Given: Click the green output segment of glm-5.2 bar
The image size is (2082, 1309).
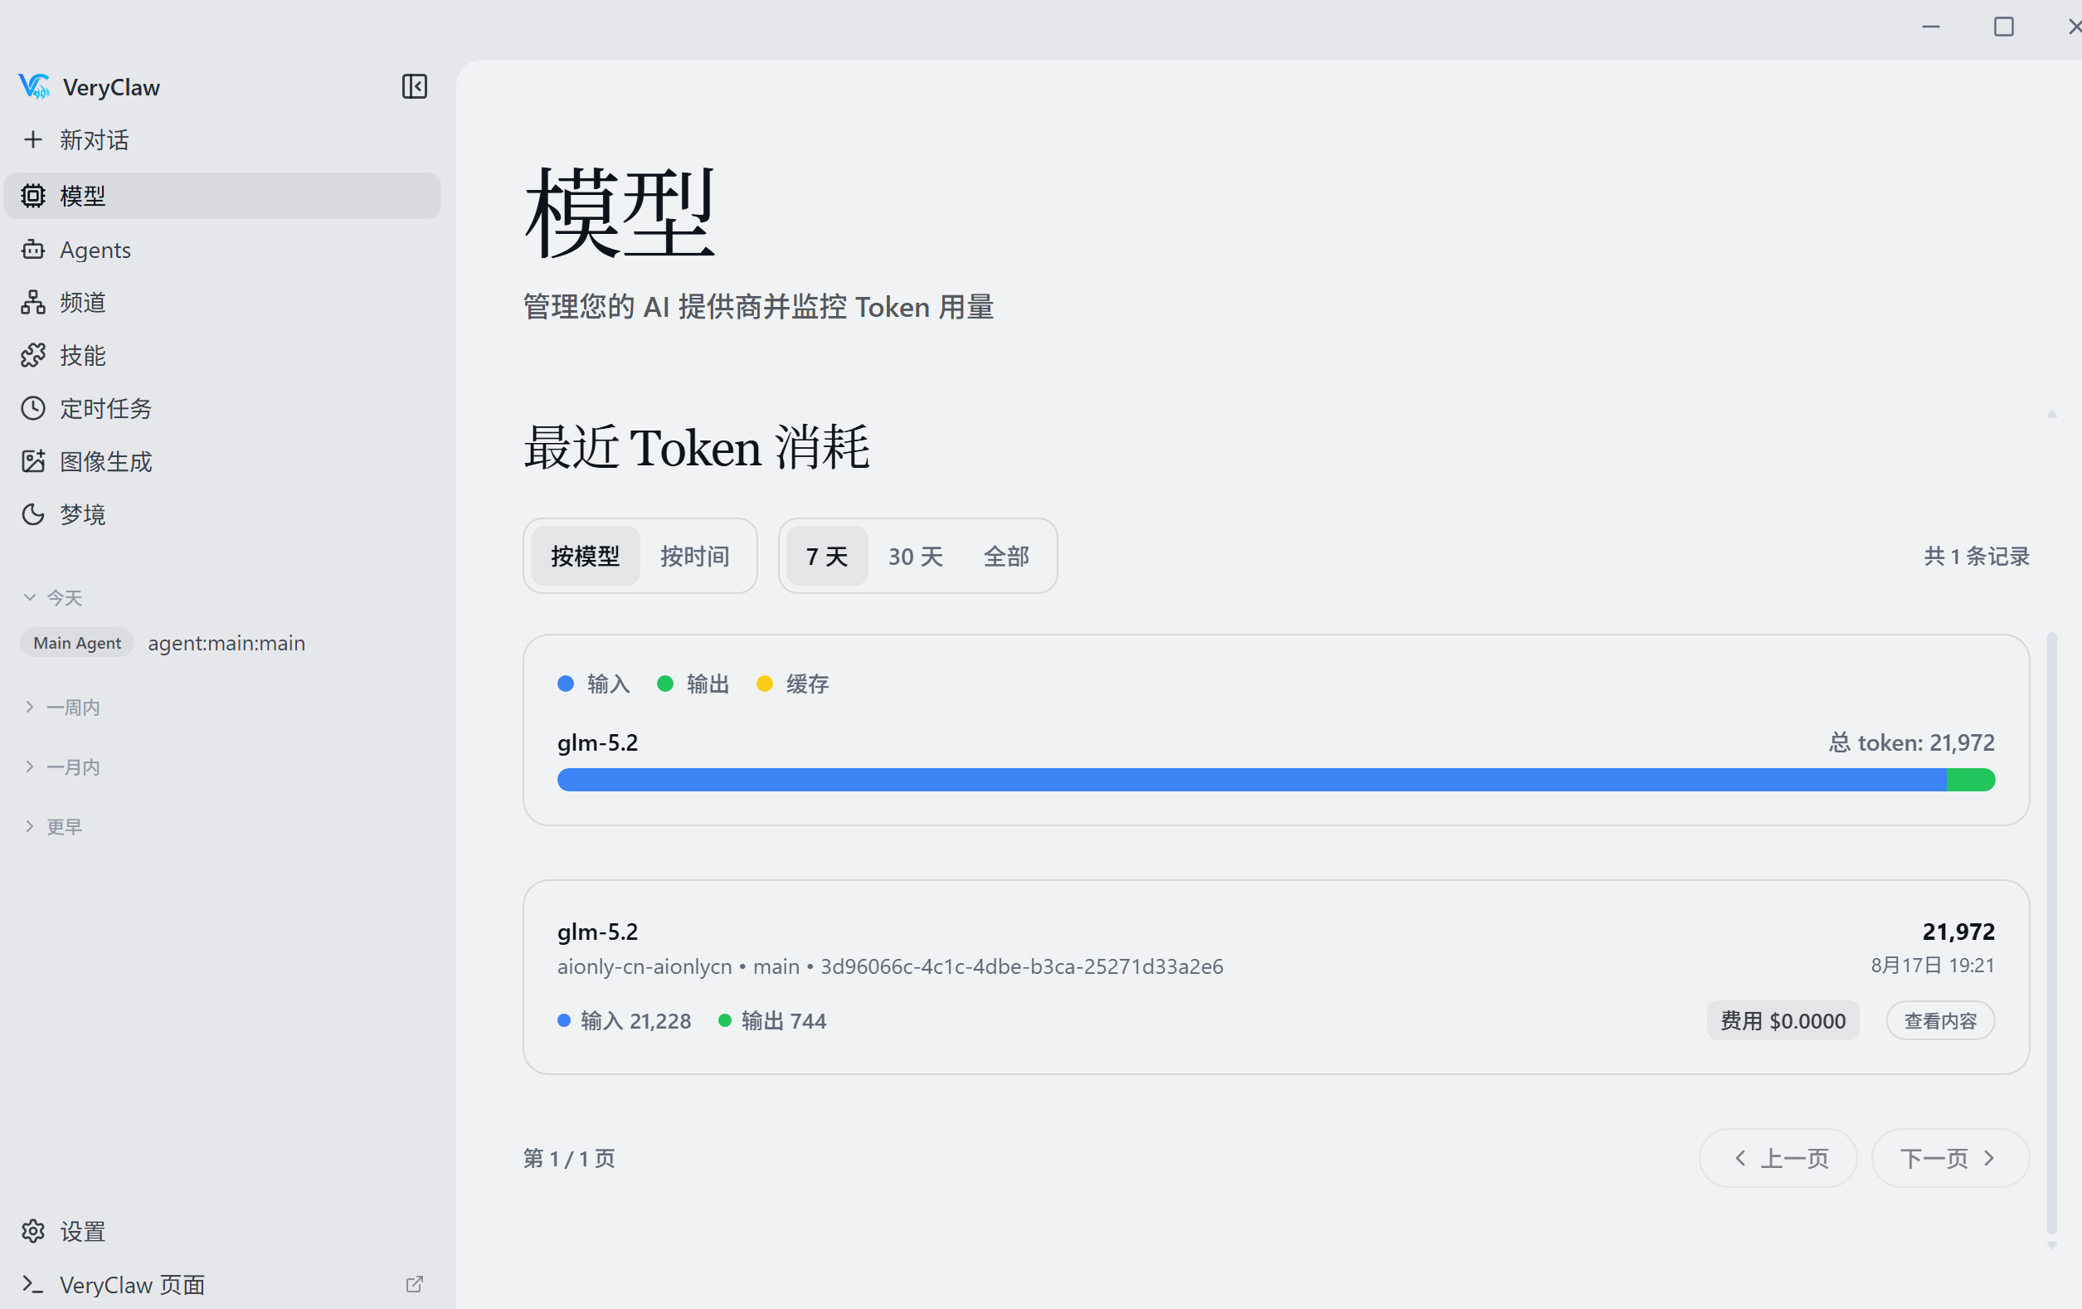Looking at the screenshot, I should point(1971,780).
